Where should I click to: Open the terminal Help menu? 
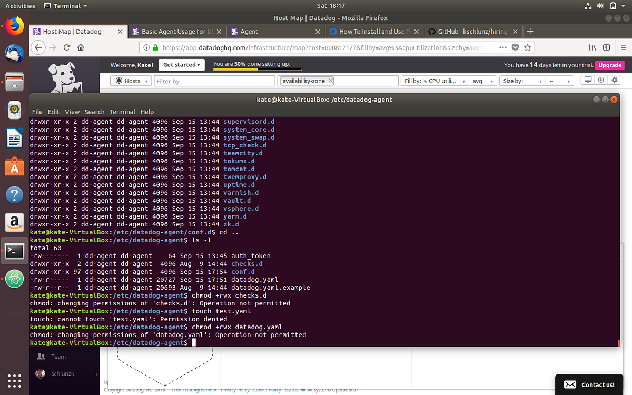tap(147, 112)
